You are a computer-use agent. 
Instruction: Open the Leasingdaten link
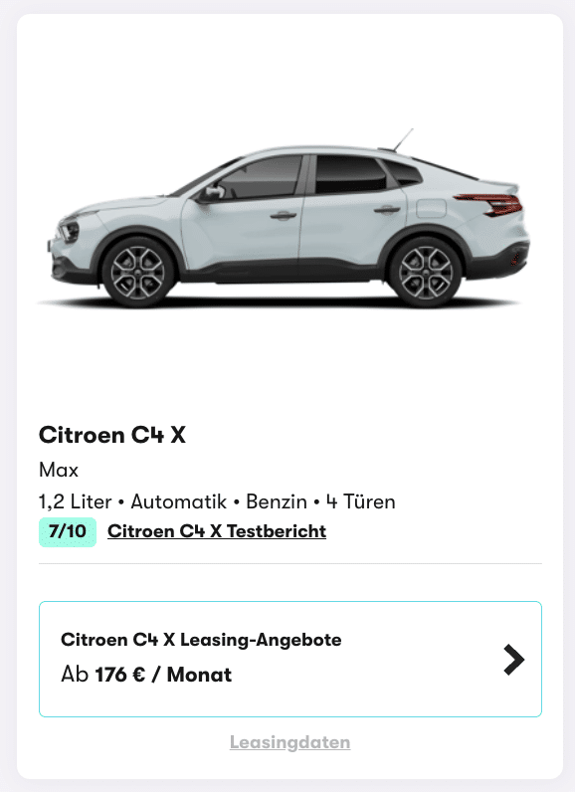point(289,742)
